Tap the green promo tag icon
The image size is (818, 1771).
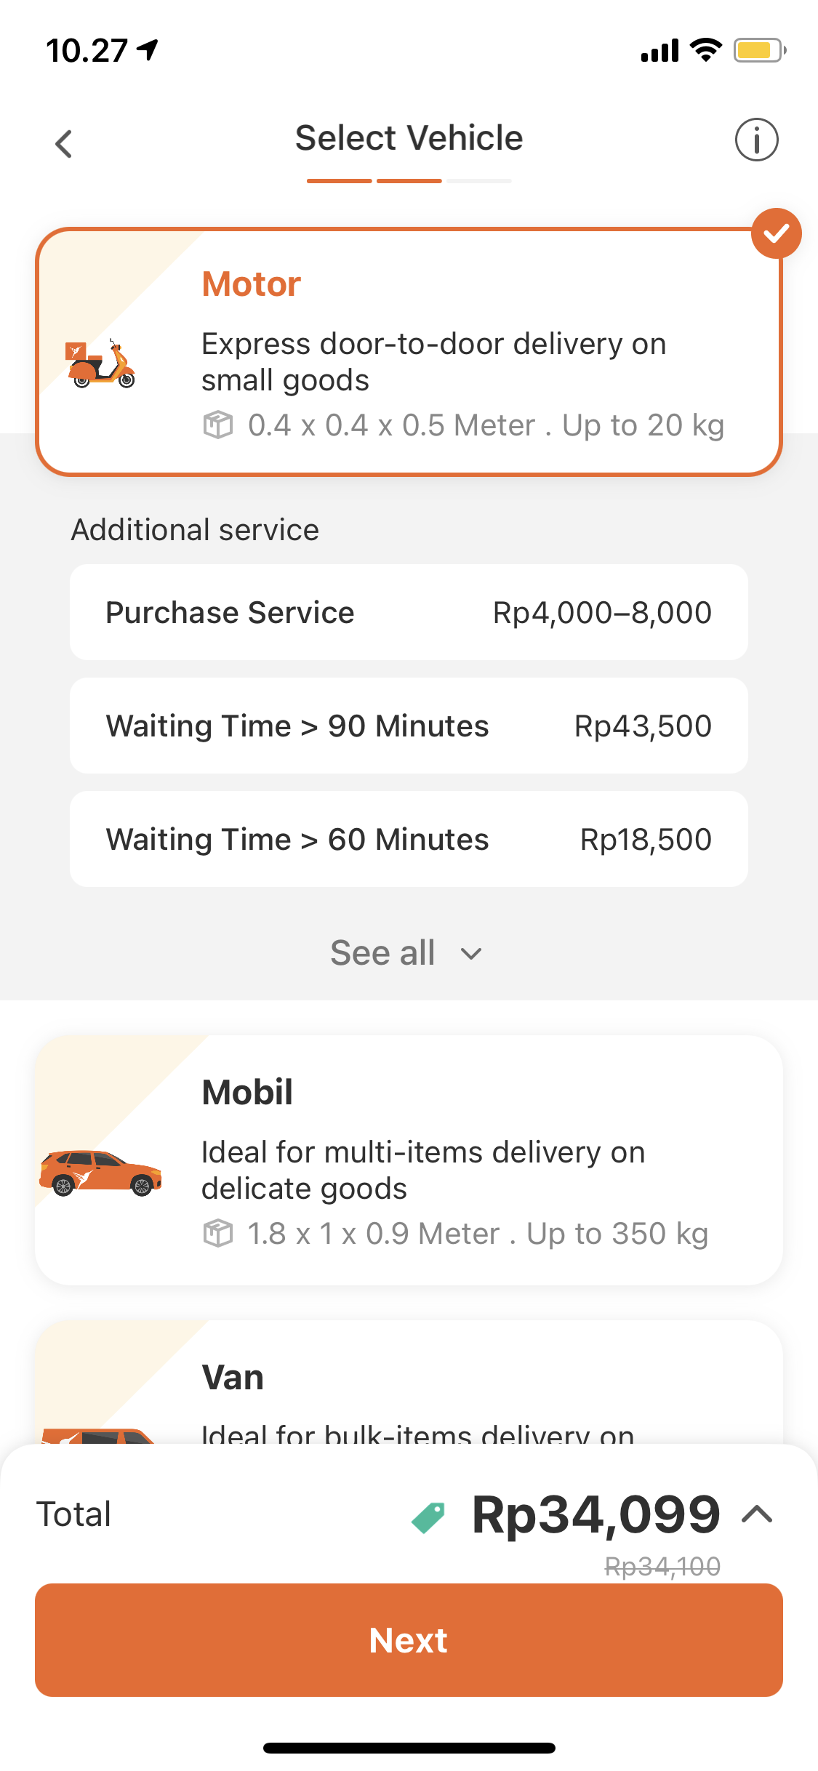428,1518
